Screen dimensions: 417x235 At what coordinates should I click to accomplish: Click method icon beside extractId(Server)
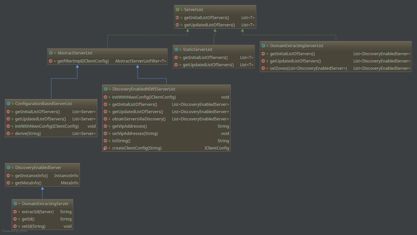[x=15, y=212]
